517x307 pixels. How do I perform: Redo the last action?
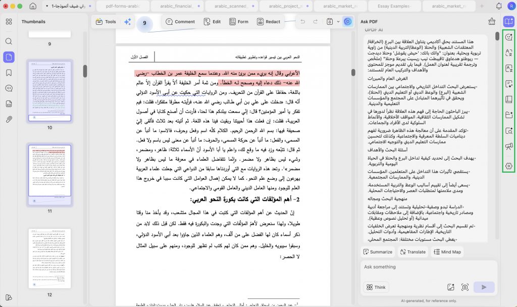point(316,22)
